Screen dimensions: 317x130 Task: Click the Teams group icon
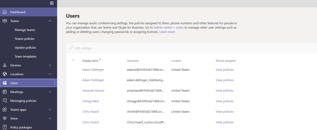4,21
